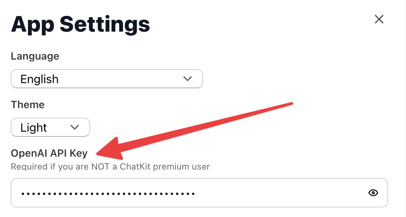This screenshot has width=406, height=217.
Task: Click the red arrow annotation head
Action: pos(110,149)
